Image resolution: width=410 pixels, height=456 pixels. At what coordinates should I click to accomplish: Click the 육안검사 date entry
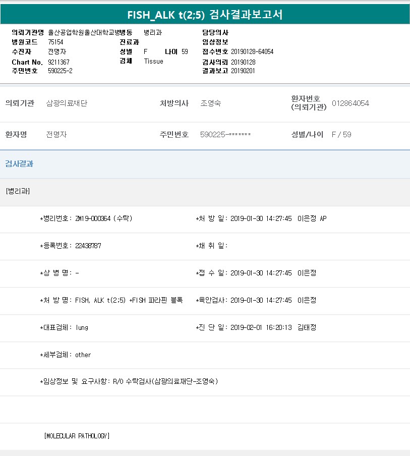point(261,300)
